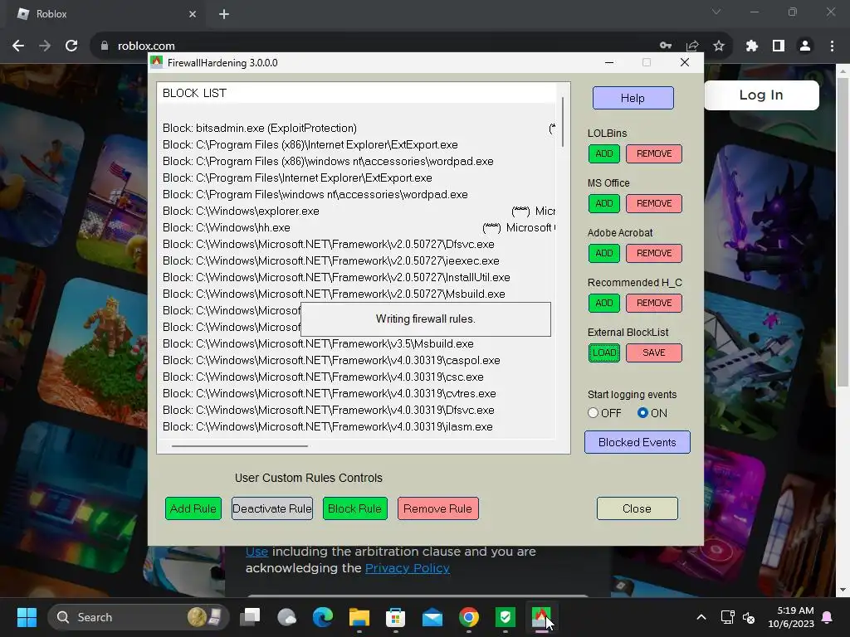Close the FirewallHardening dialog via Close button

(x=637, y=508)
